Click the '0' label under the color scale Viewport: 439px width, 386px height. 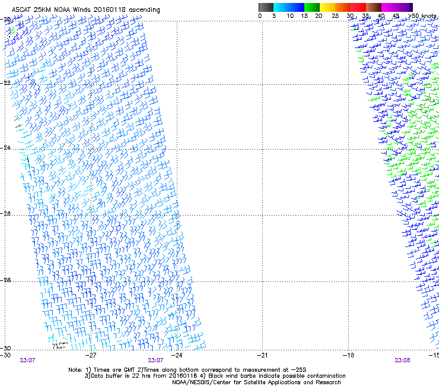(260, 16)
